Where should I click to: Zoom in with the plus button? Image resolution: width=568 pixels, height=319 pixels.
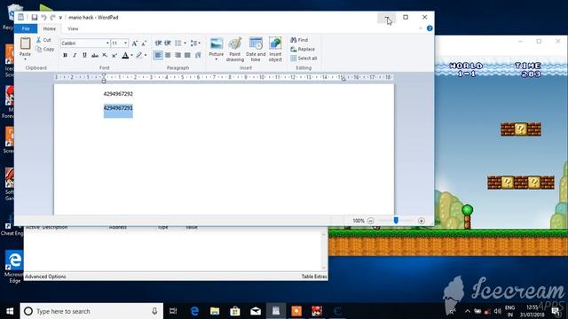click(421, 221)
